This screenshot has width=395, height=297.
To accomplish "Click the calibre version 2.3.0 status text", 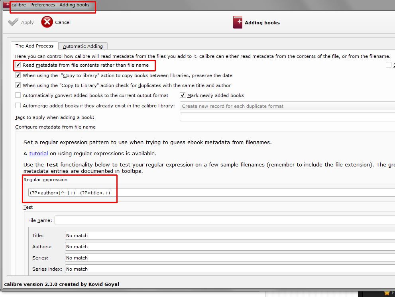I will pos(61,284).
